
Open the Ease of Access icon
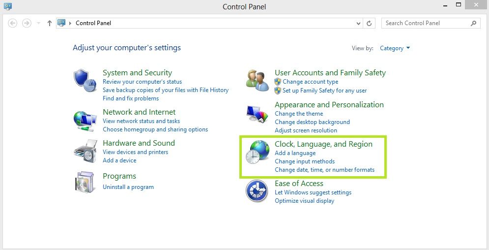[x=257, y=191]
